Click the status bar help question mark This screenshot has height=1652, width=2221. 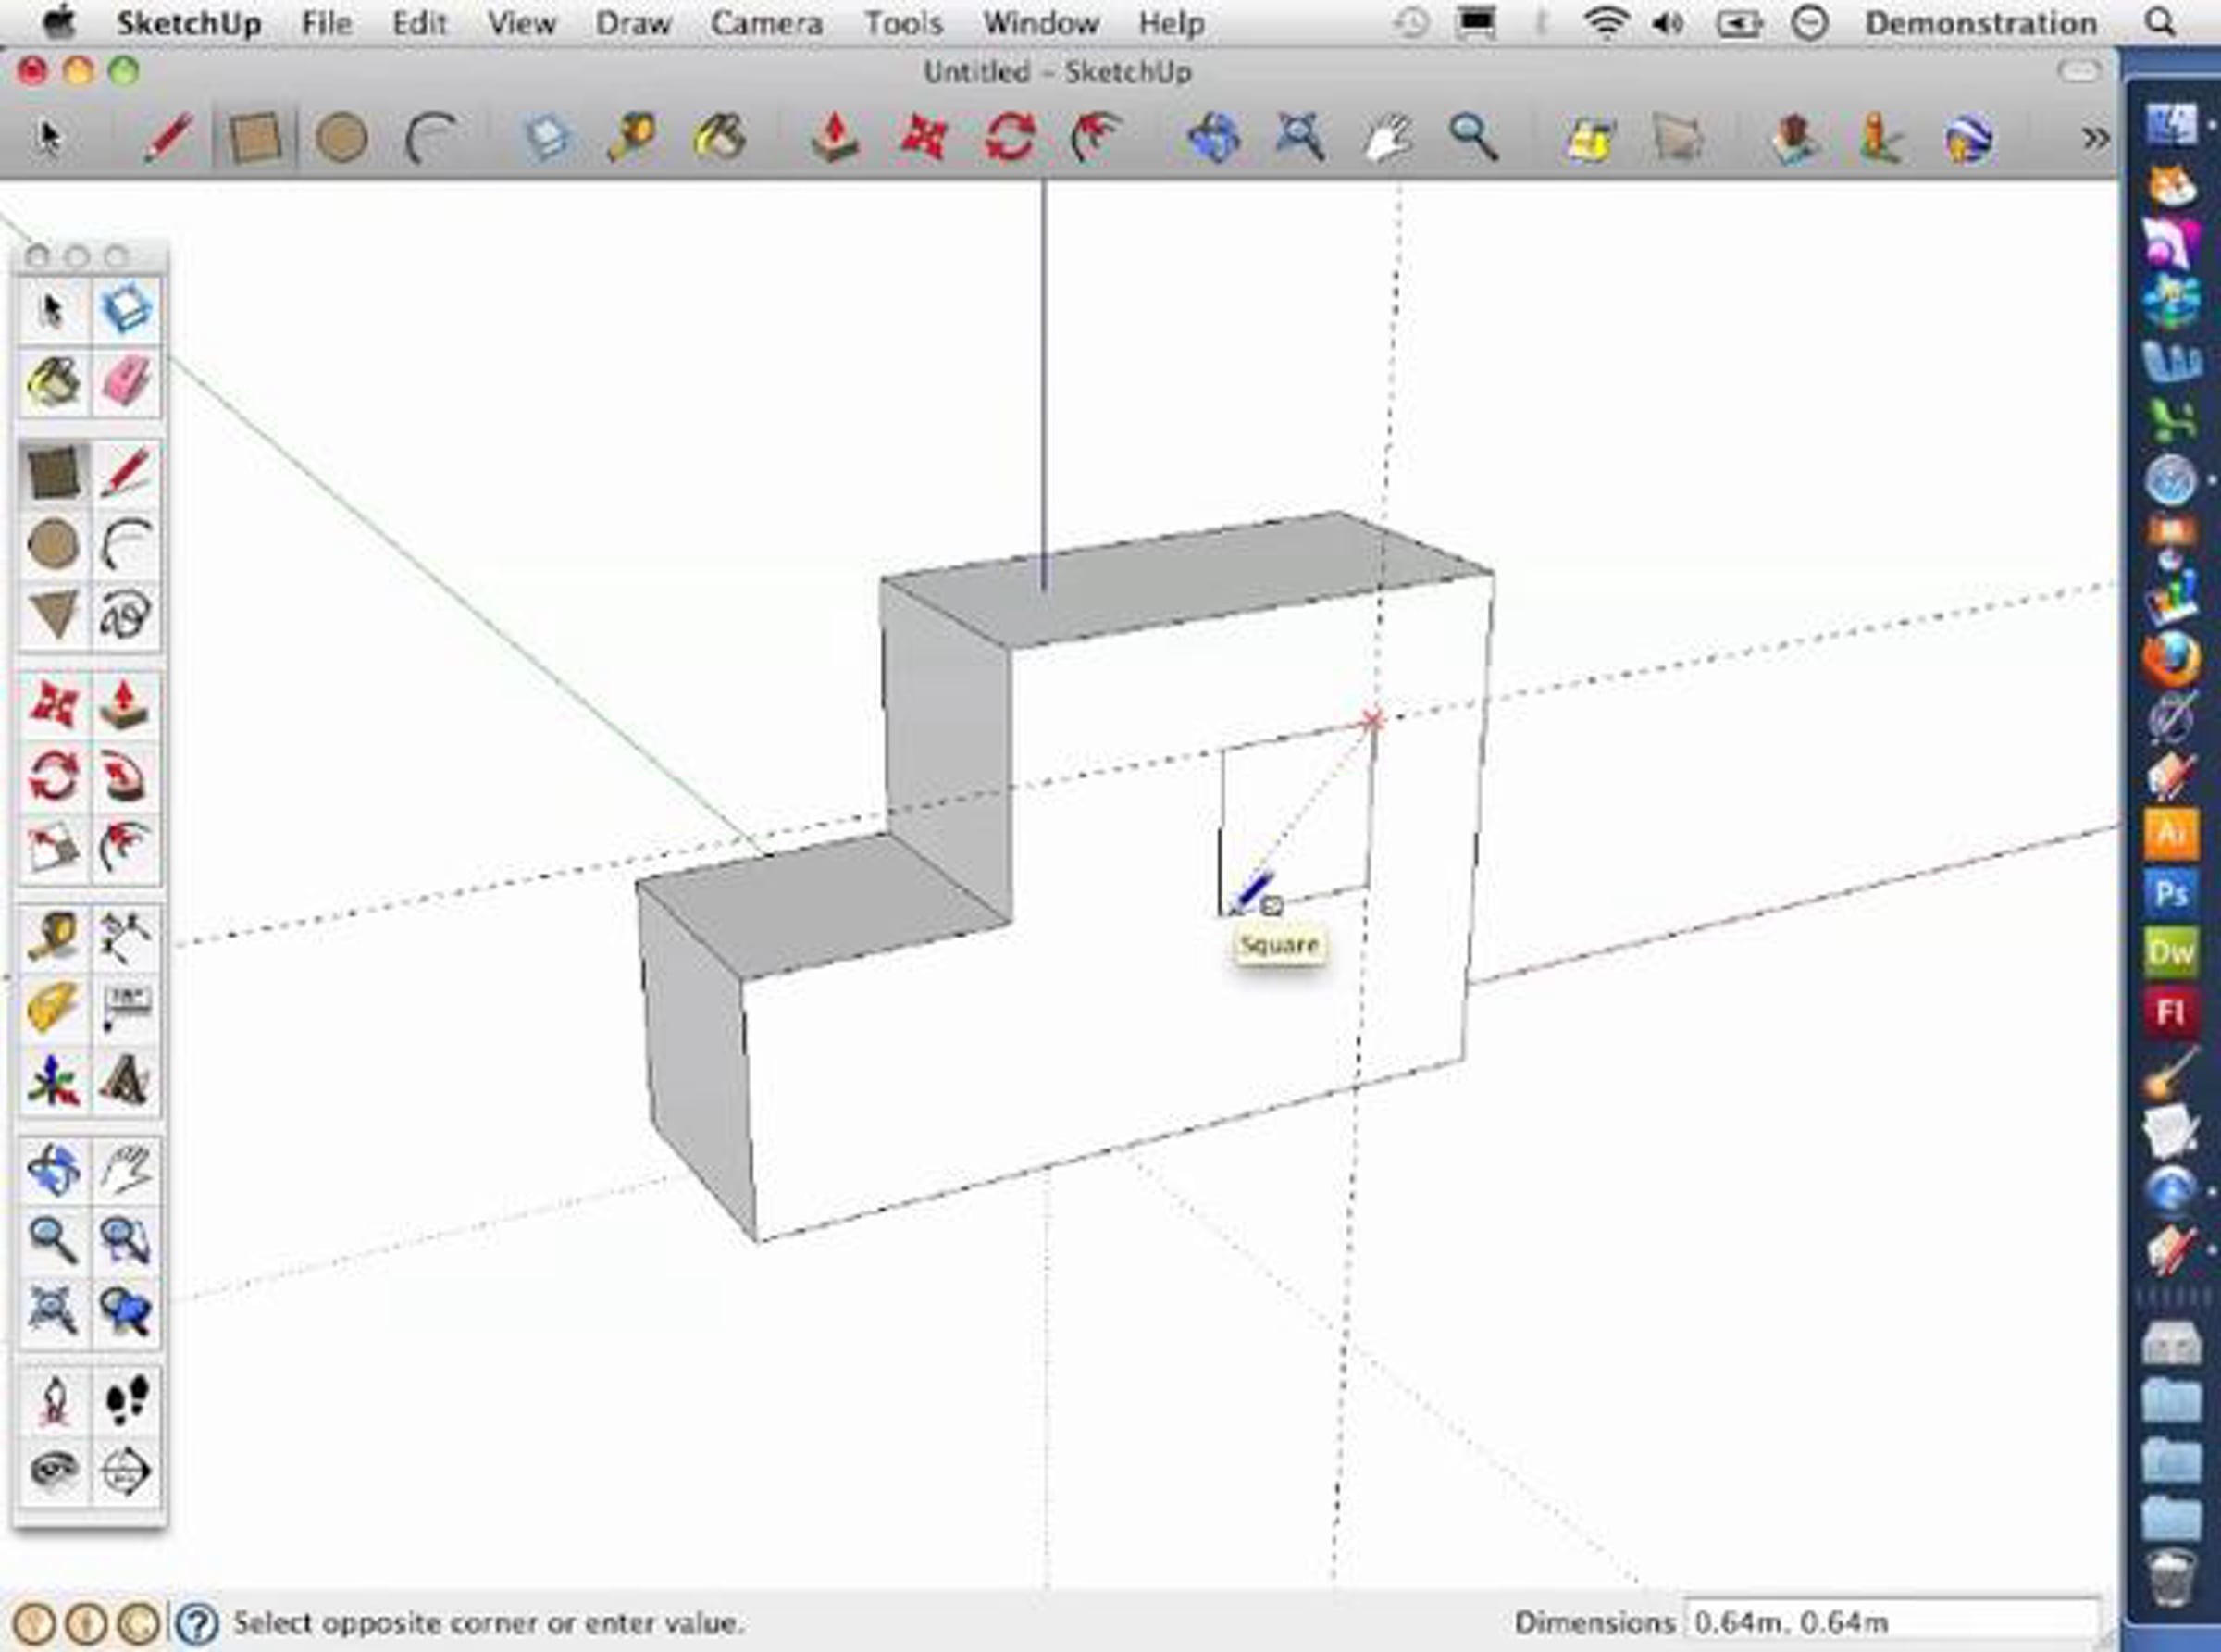197,1623
